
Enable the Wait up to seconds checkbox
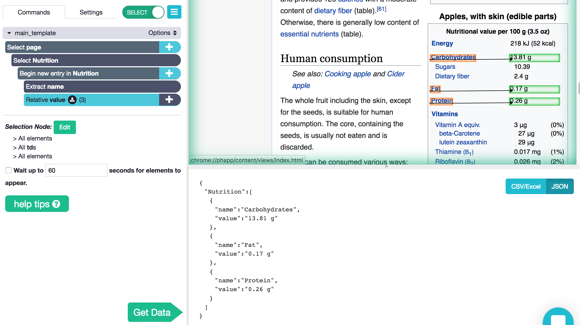pos(9,170)
